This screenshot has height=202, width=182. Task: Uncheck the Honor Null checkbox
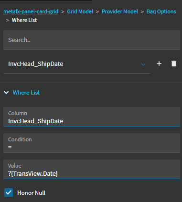(x=9, y=192)
